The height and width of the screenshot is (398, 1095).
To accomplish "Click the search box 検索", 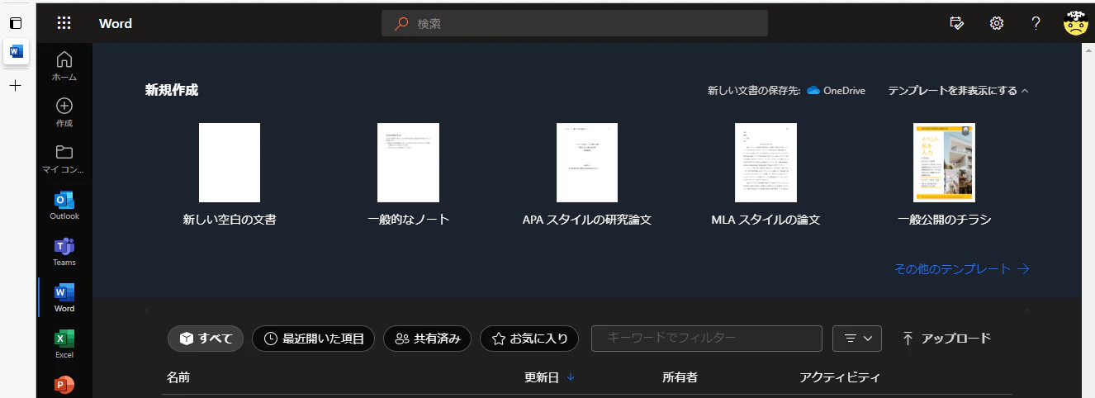I will point(575,23).
